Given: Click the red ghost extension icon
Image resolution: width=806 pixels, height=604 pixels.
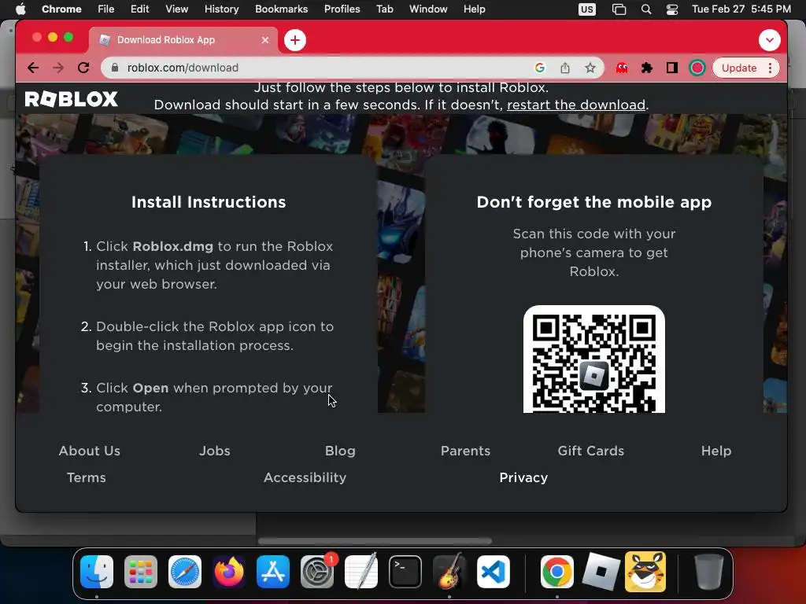Looking at the screenshot, I should click(x=622, y=68).
